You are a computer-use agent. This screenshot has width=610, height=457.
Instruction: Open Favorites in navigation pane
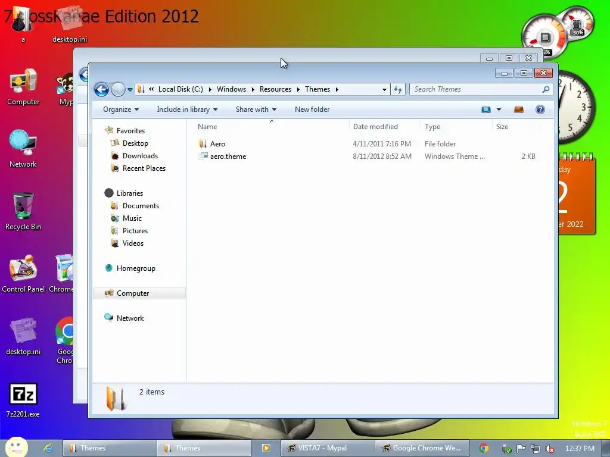pos(130,131)
